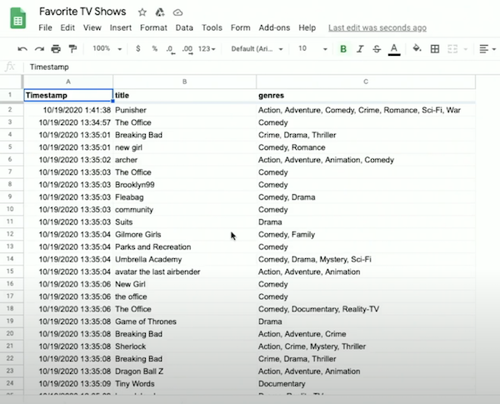Select the Timestamp header cell
The height and width of the screenshot is (404, 500).
tap(68, 95)
